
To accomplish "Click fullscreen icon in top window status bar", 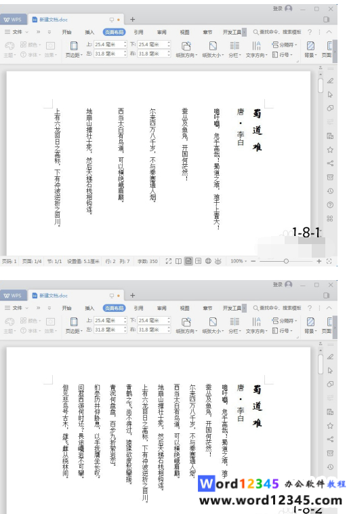I will click(169, 261).
